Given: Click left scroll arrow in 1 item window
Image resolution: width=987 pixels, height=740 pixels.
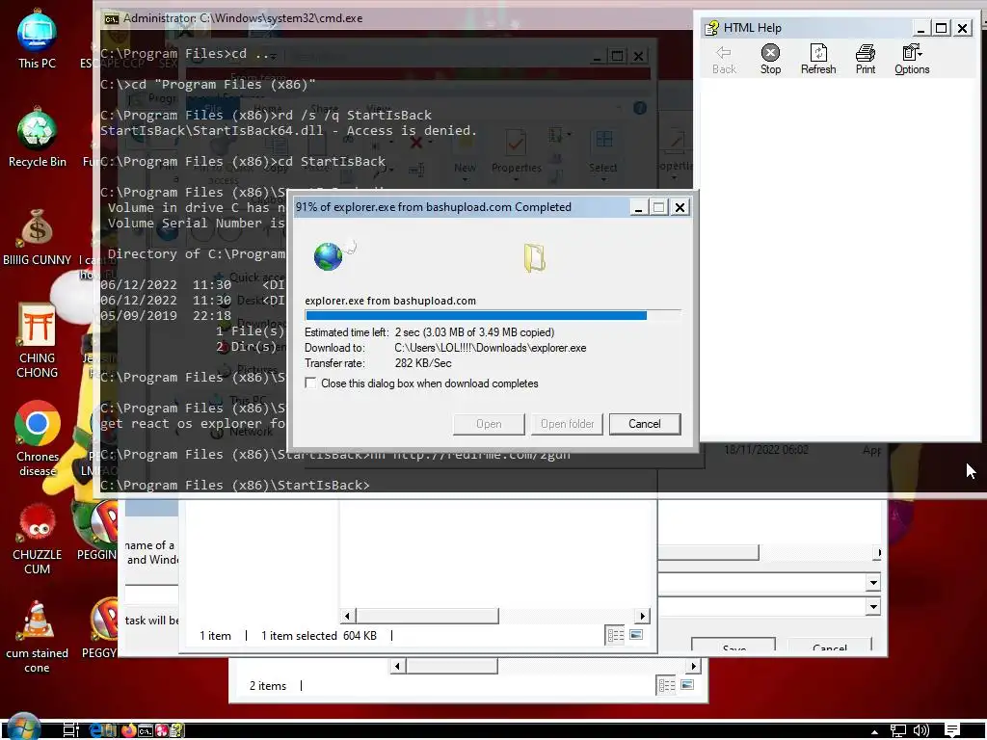Looking at the screenshot, I should coord(347,616).
